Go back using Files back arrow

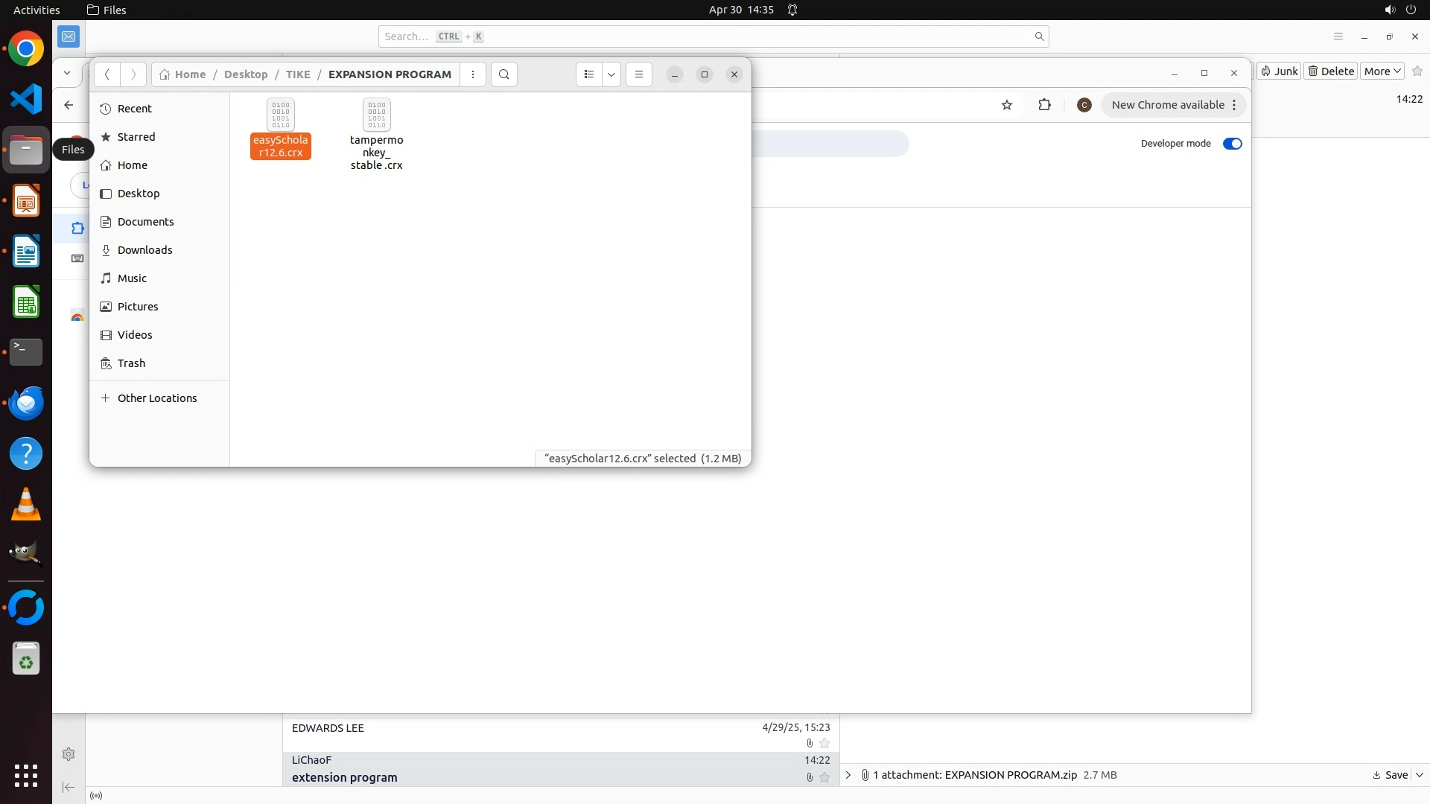click(x=107, y=74)
